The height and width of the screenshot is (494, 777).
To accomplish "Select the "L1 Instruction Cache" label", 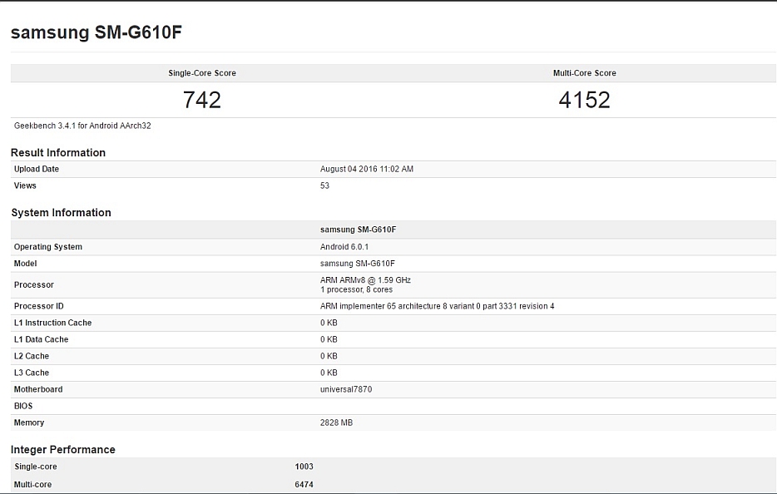I will [x=52, y=323].
